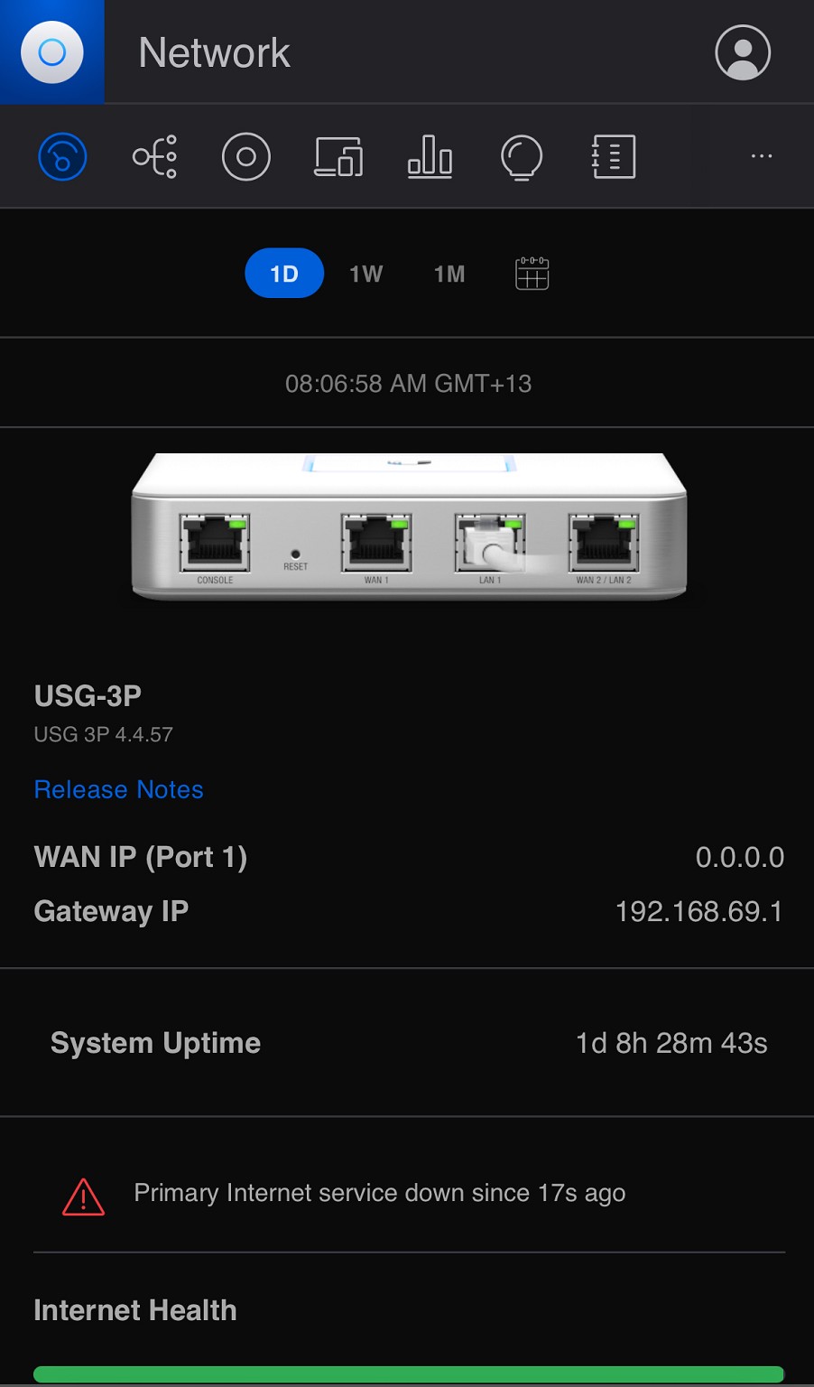Click the green Internet Health bar

coord(408,1374)
